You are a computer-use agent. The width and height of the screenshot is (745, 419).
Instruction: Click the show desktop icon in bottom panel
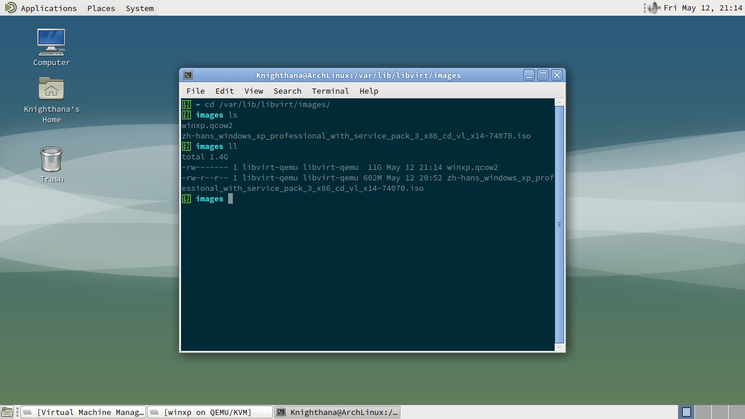6,412
